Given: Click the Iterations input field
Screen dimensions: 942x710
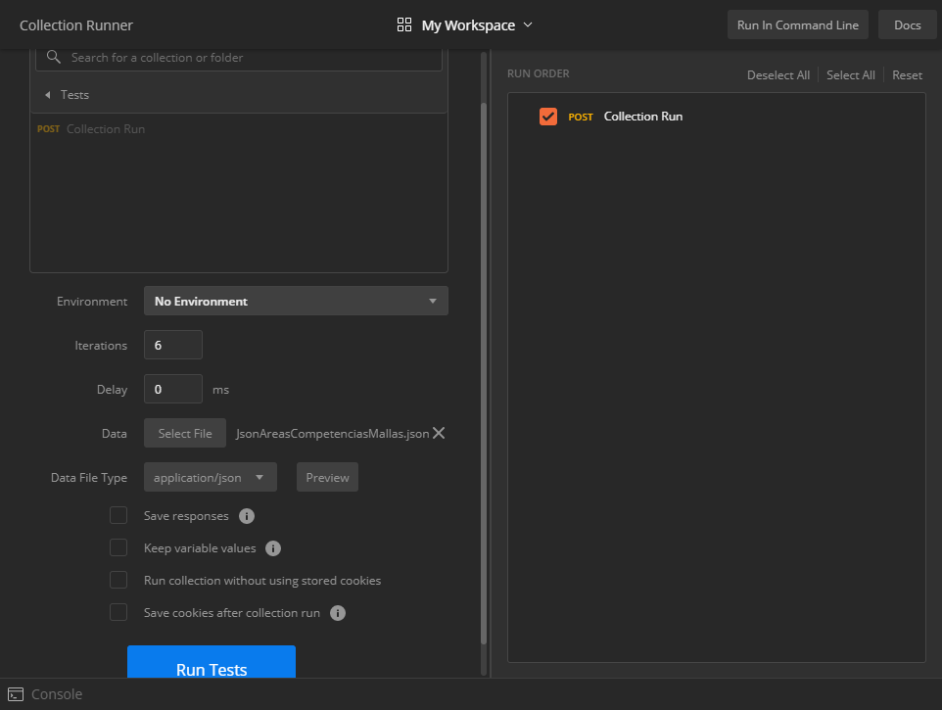Looking at the screenshot, I should pyautogui.click(x=173, y=345).
